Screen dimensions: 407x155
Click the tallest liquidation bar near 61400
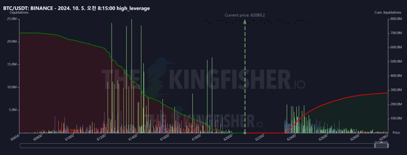click(132, 76)
